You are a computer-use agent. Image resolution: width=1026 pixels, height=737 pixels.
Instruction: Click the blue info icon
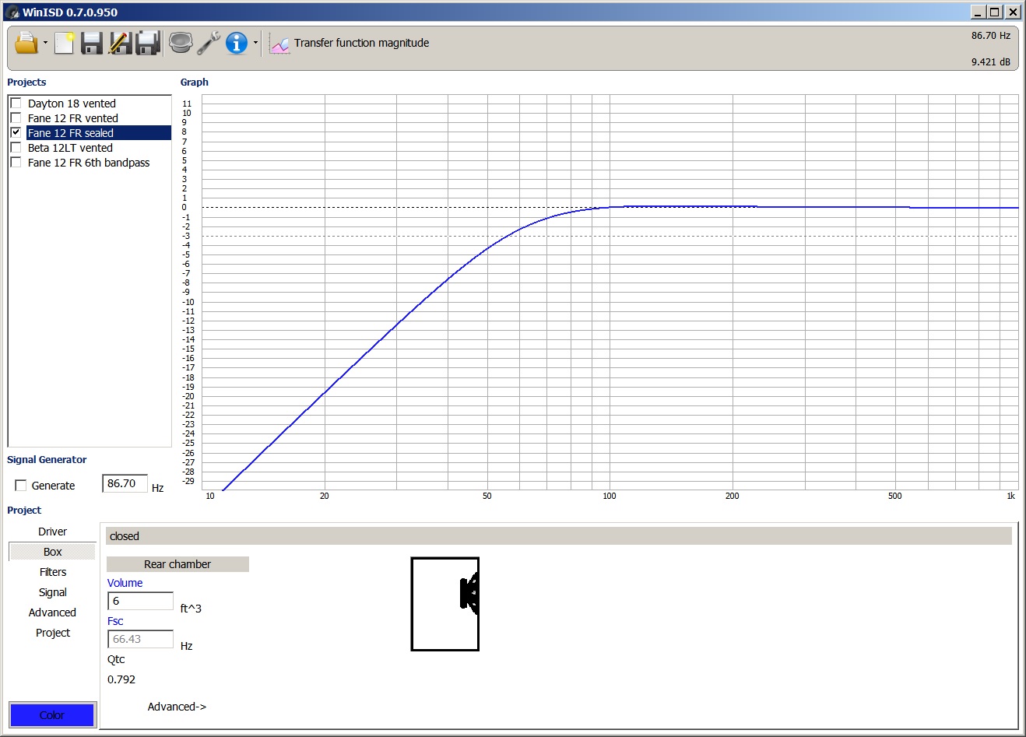tap(237, 43)
